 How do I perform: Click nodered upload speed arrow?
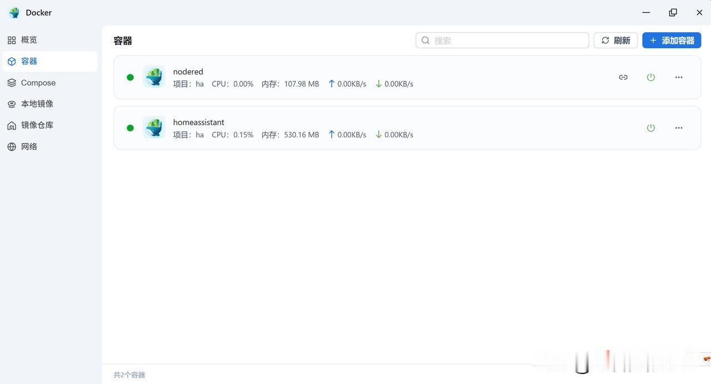pos(332,84)
